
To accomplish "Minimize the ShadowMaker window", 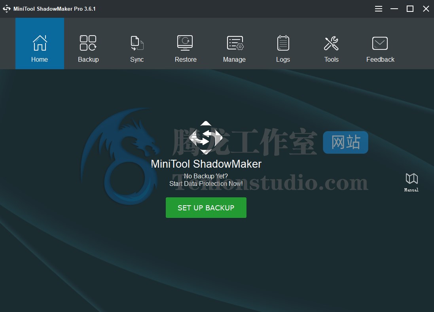I will point(394,9).
